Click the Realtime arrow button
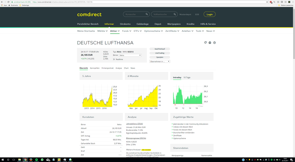295x162 pixels. tap(114, 59)
